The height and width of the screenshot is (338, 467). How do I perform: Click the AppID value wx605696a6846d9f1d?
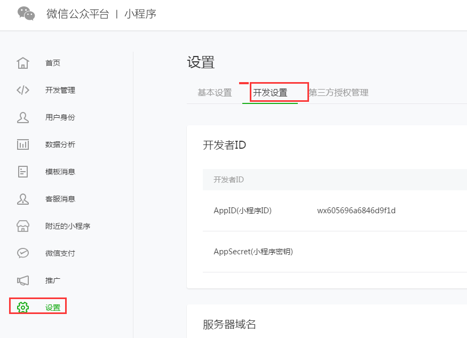pos(356,211)
